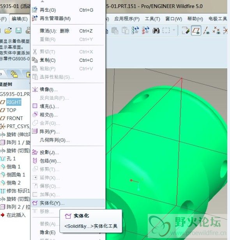Toggle datum plane display icon
Image resolution: width=230 pixels, height=240 pixels.
(196, 30)
